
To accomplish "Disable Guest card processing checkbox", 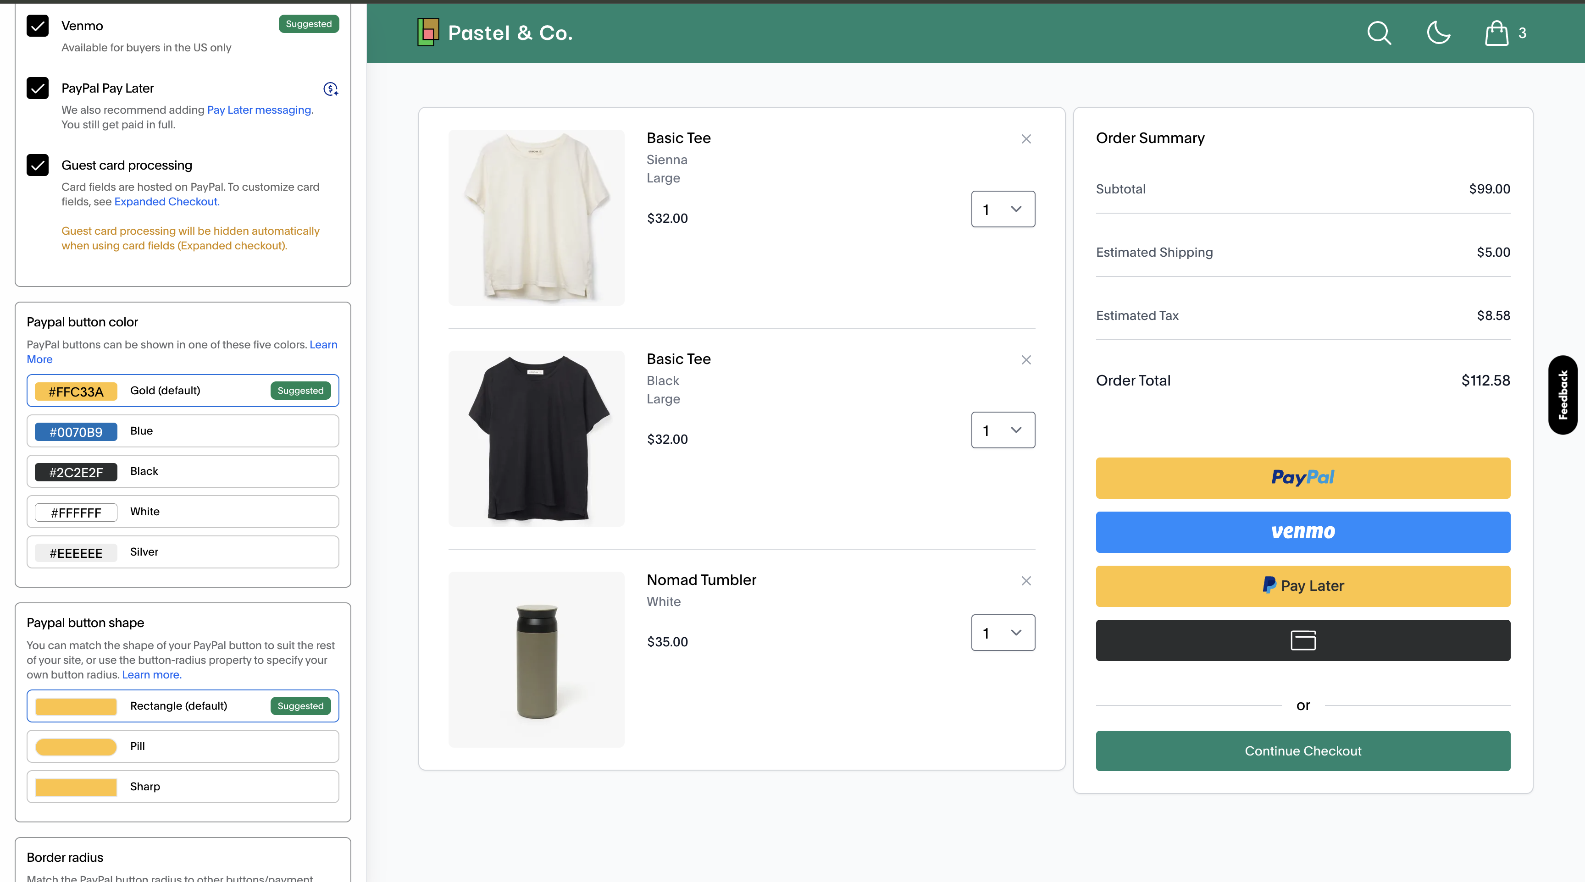I will (38, 165).
